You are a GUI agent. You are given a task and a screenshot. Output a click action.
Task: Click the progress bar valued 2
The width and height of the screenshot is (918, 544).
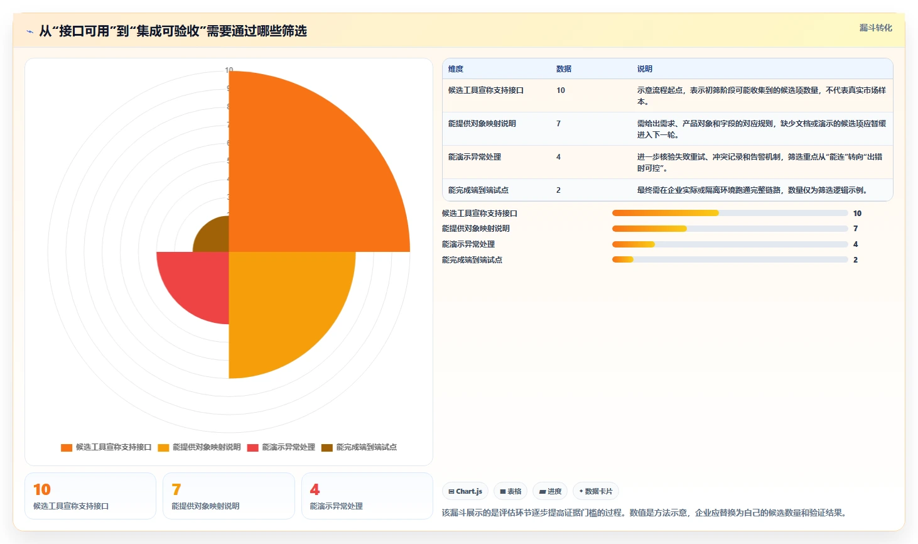[x=730, y=259]
